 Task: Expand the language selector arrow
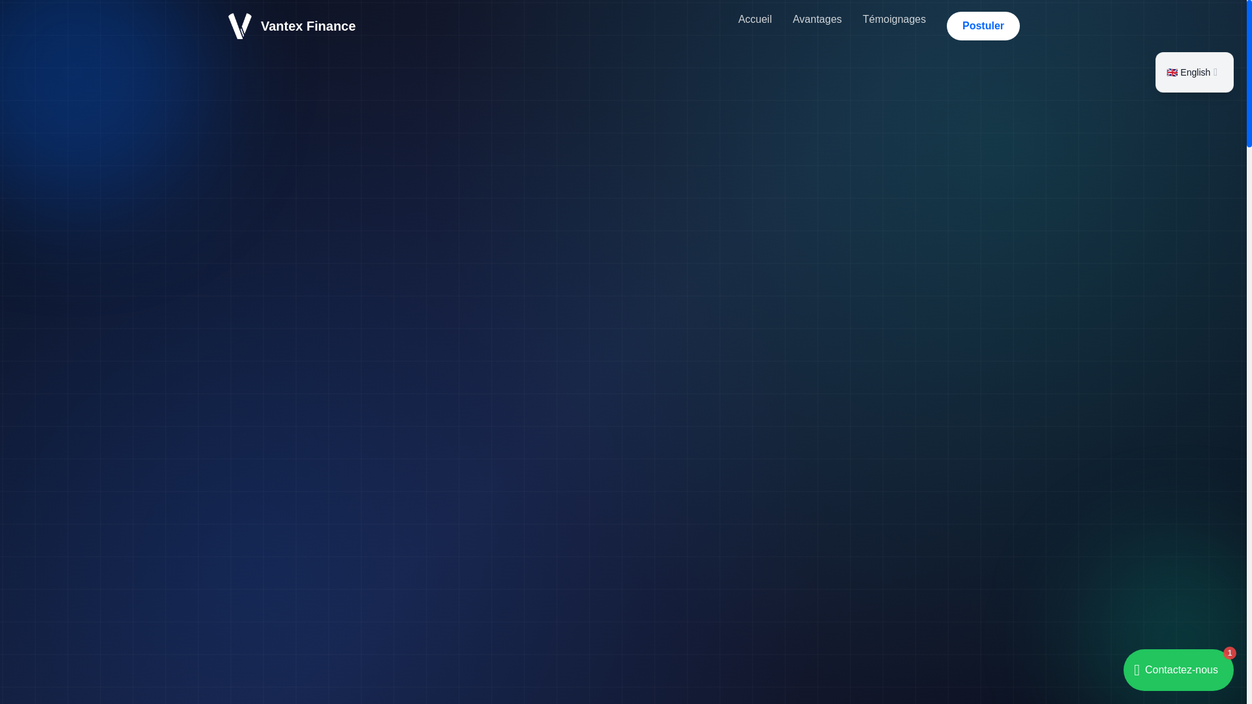click(1215, 72)
